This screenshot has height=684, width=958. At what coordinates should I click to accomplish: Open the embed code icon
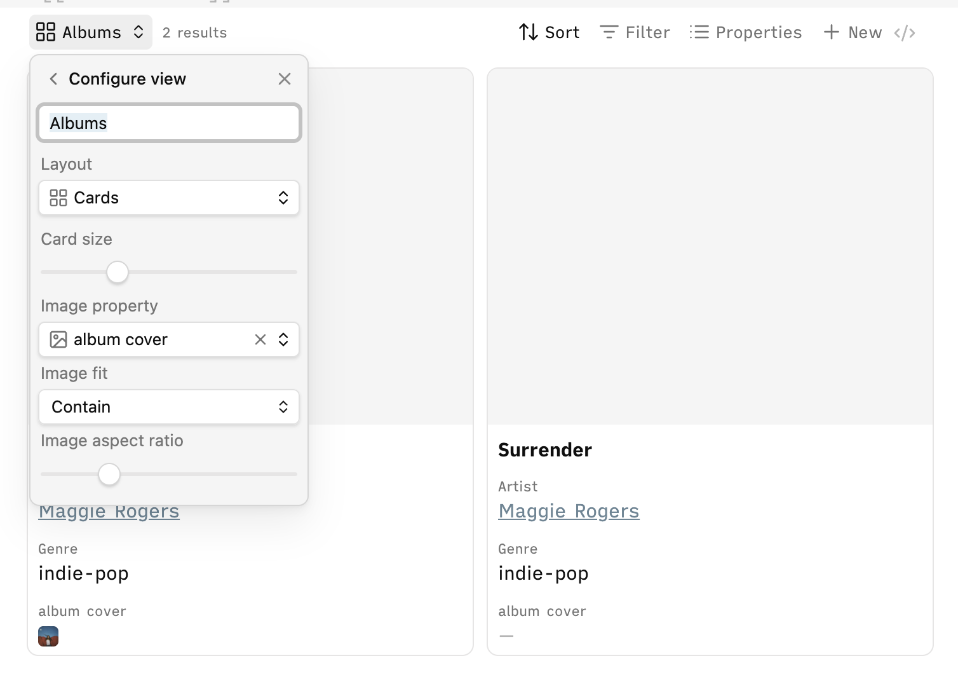click(905, 32)
